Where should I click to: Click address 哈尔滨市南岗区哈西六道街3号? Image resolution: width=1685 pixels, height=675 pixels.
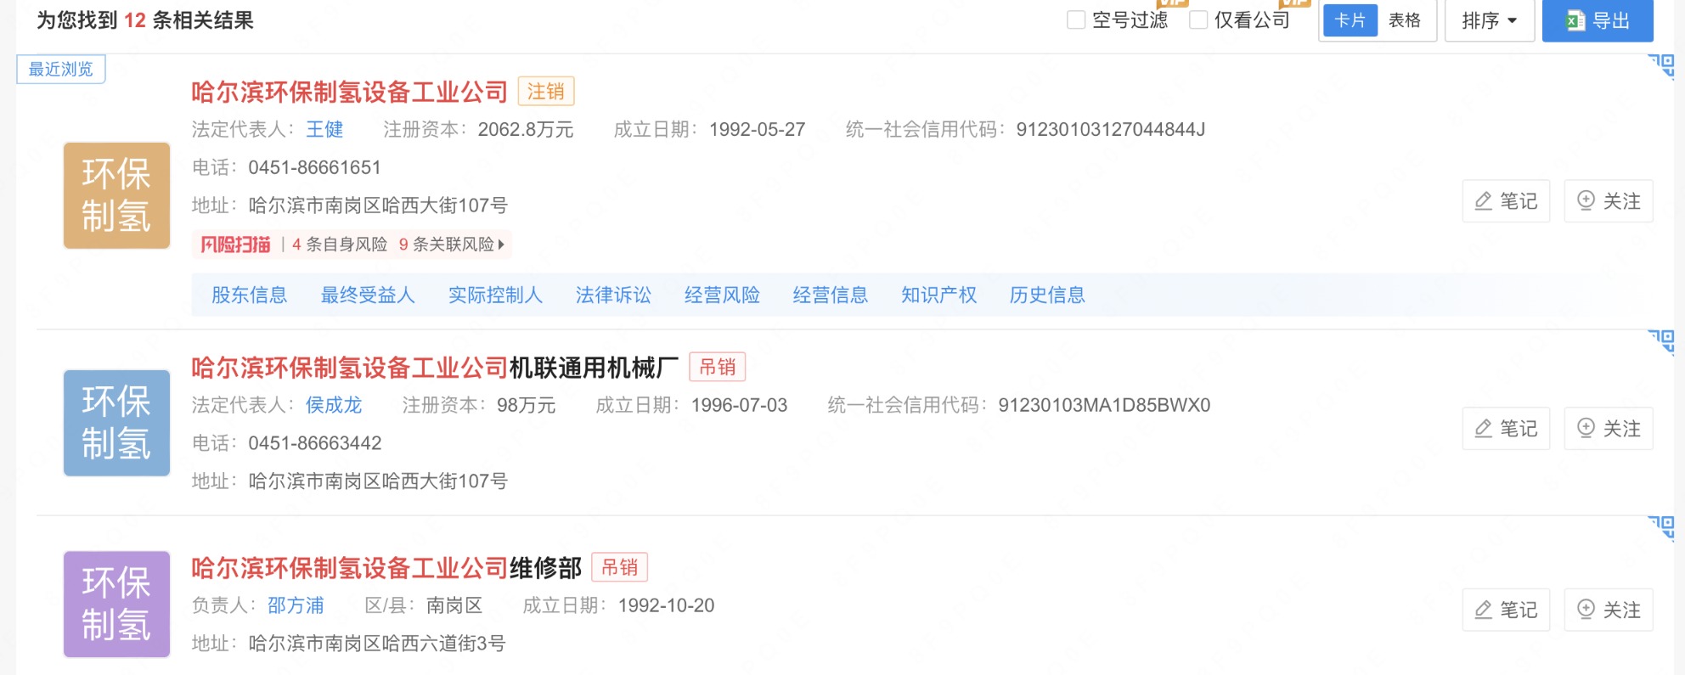377,644
